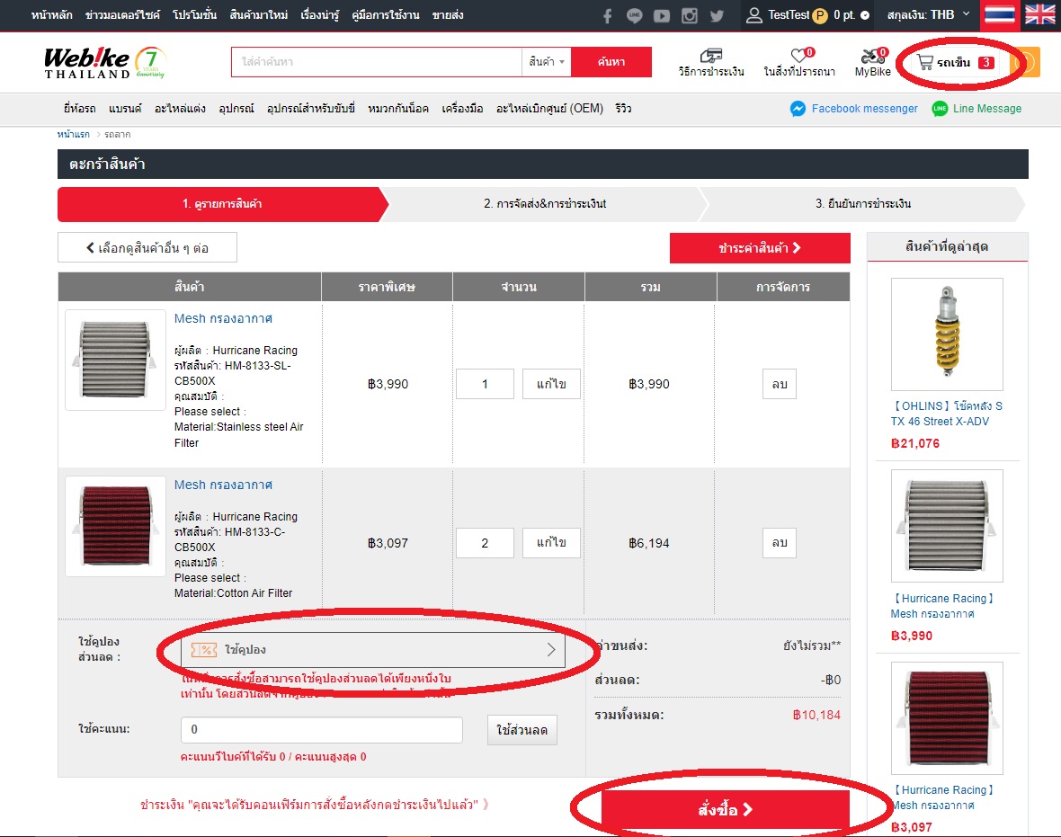The width and height of the screenshot is (1061, 837).
Task: Click the points coin icon
Action: tap(819, 15)
